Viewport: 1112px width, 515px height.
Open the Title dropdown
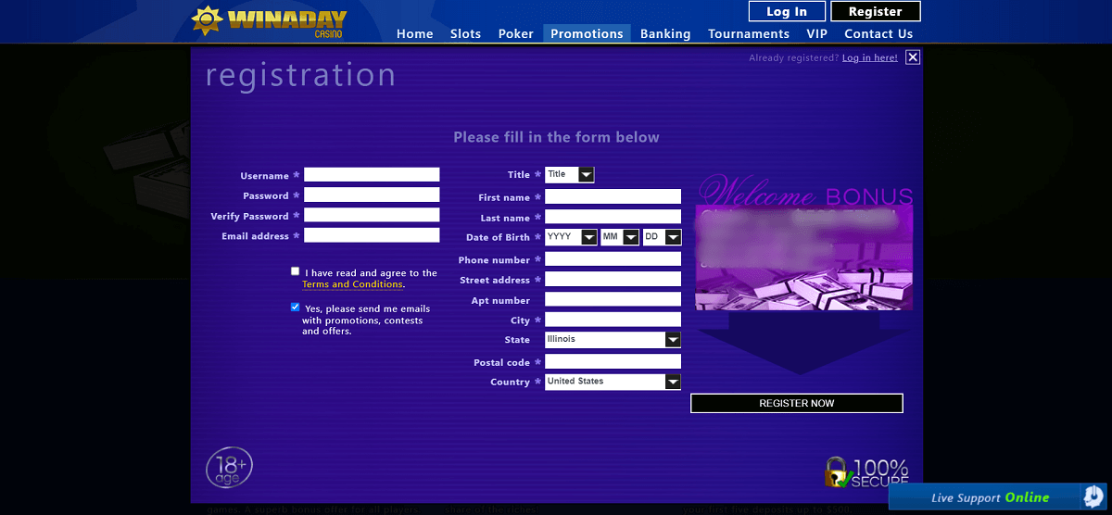pos(570,174)
